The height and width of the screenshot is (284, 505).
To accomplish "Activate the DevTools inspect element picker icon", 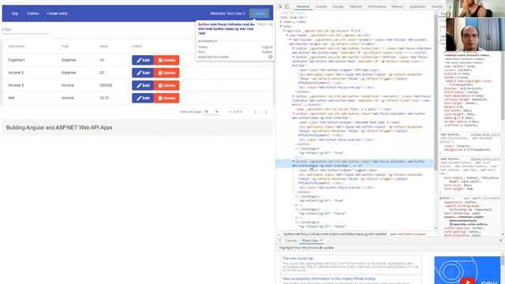I will tap(280, 6).
